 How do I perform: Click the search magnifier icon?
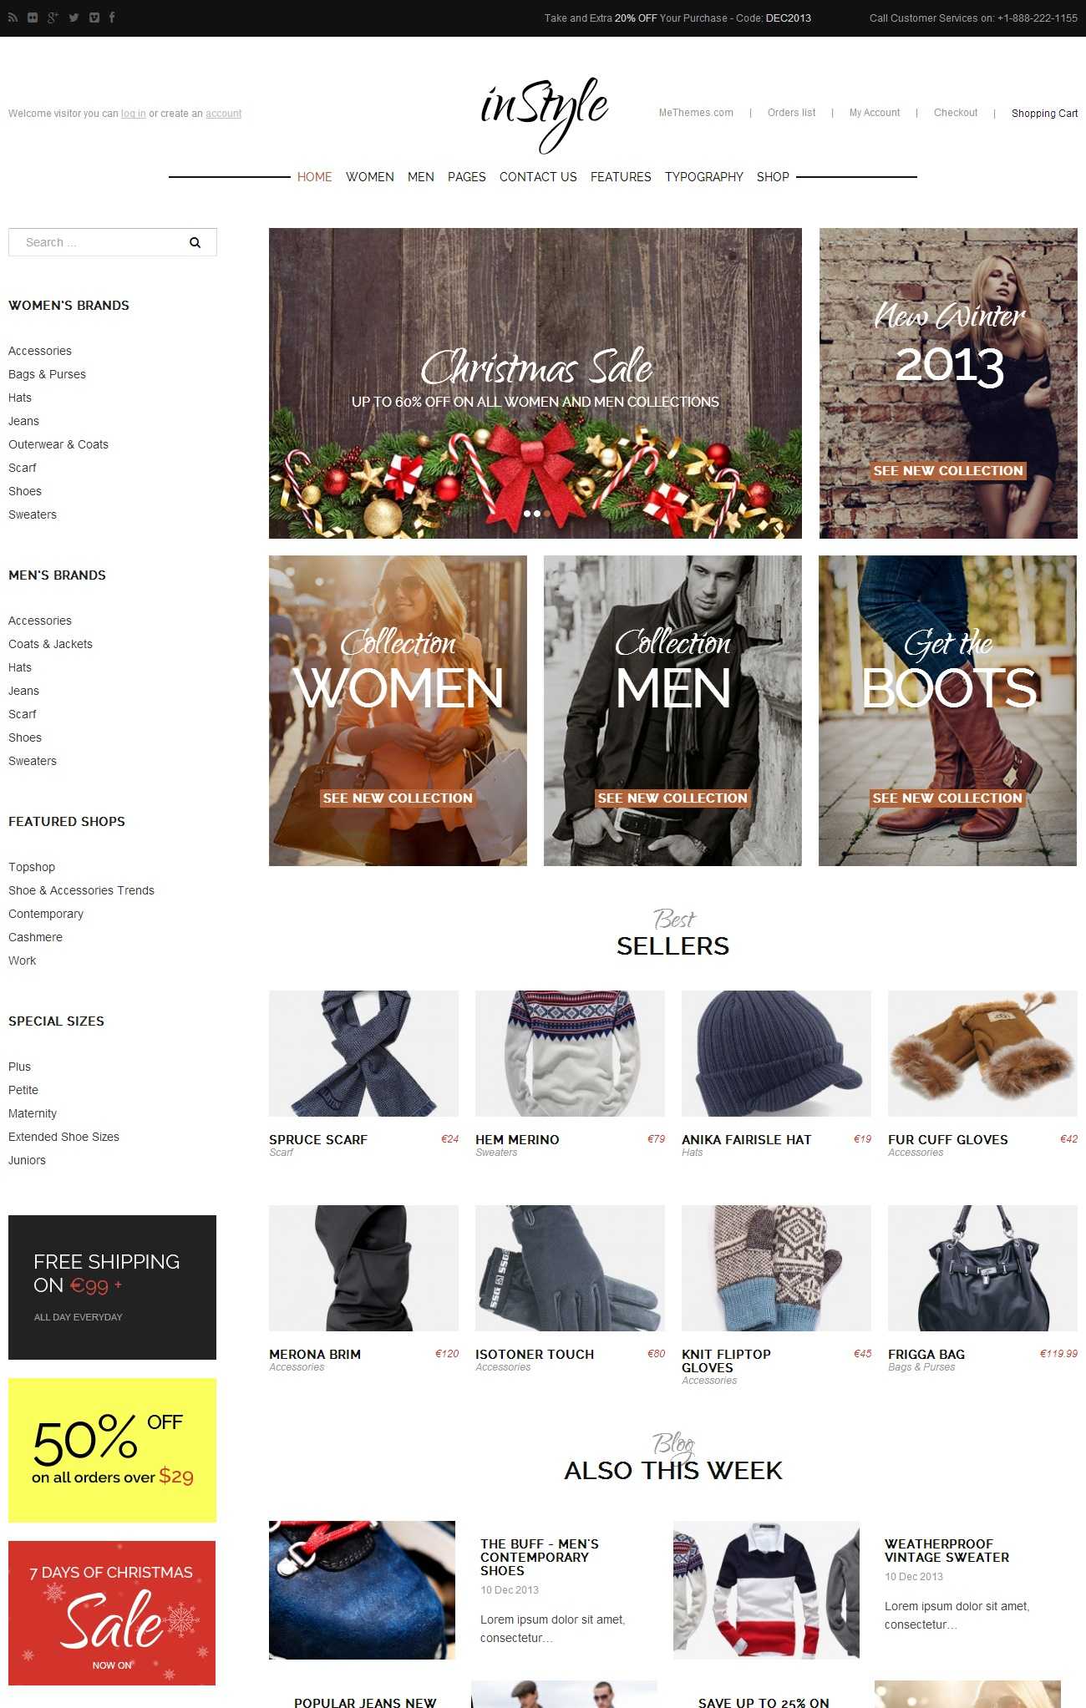click(x=195, y=243)
